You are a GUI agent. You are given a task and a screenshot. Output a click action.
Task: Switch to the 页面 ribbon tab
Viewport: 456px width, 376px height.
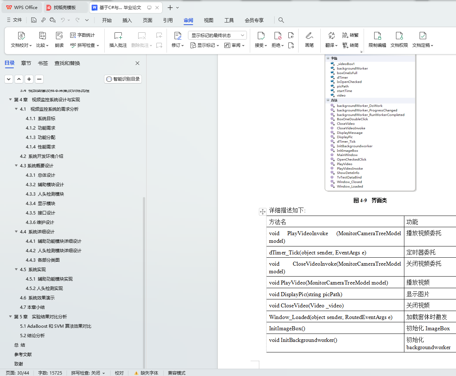(148, 20)
